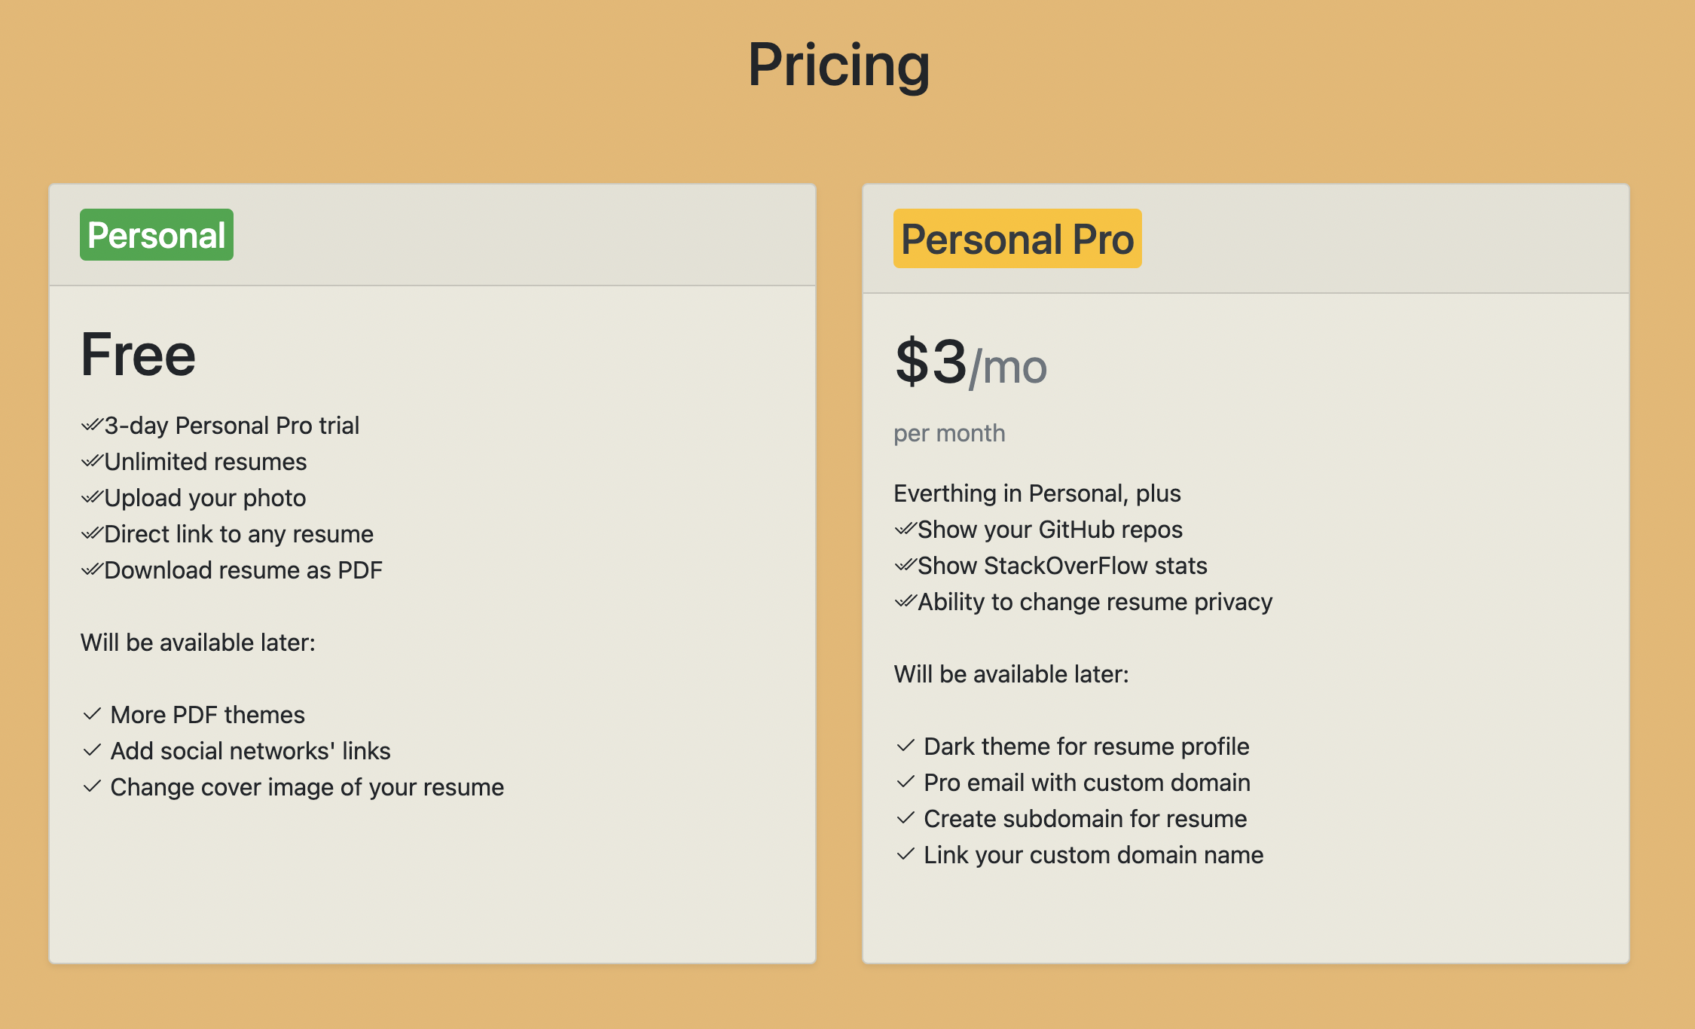Click the Change cover image of your resume item
The image size is (1695, 1029).
point(307,787)
